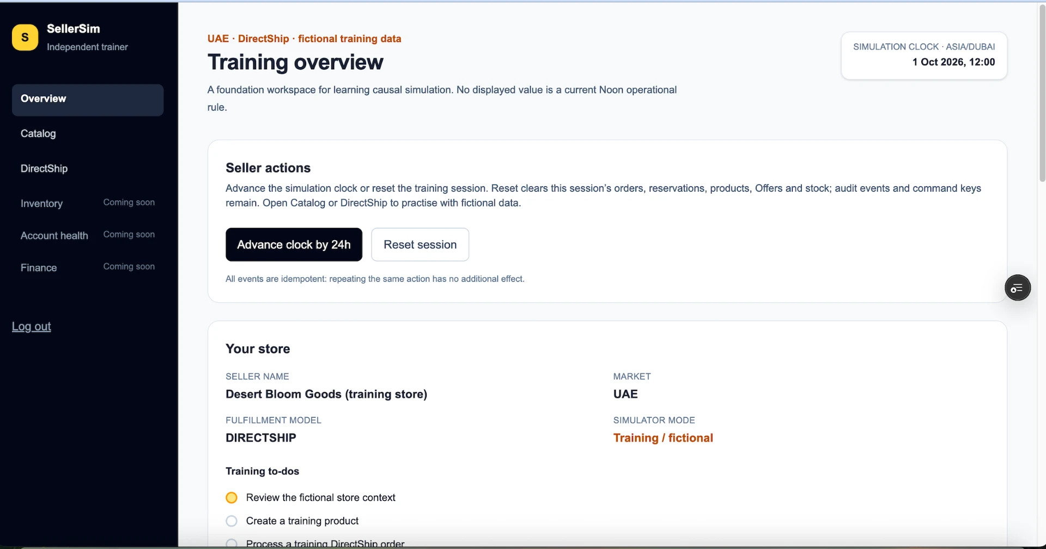This screenshot has height=549, width=1046.
Task: Go to Catalog in the sidebar
Action: pyautogui.click(x=38, y=133)
